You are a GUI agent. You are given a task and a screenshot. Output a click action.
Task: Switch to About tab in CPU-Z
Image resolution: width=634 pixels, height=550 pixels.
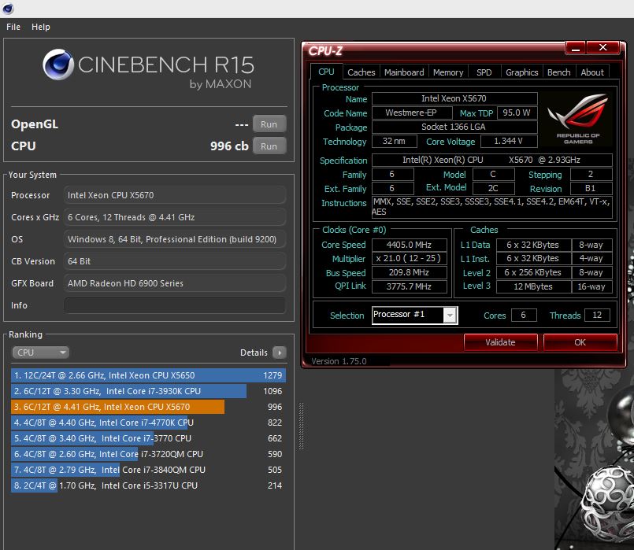click(x=592, y=72)
